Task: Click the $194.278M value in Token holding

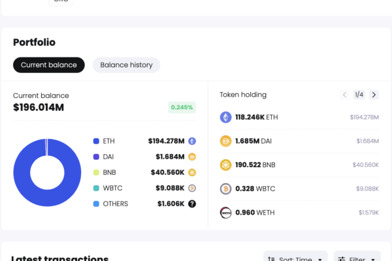Action: [365, 117]
